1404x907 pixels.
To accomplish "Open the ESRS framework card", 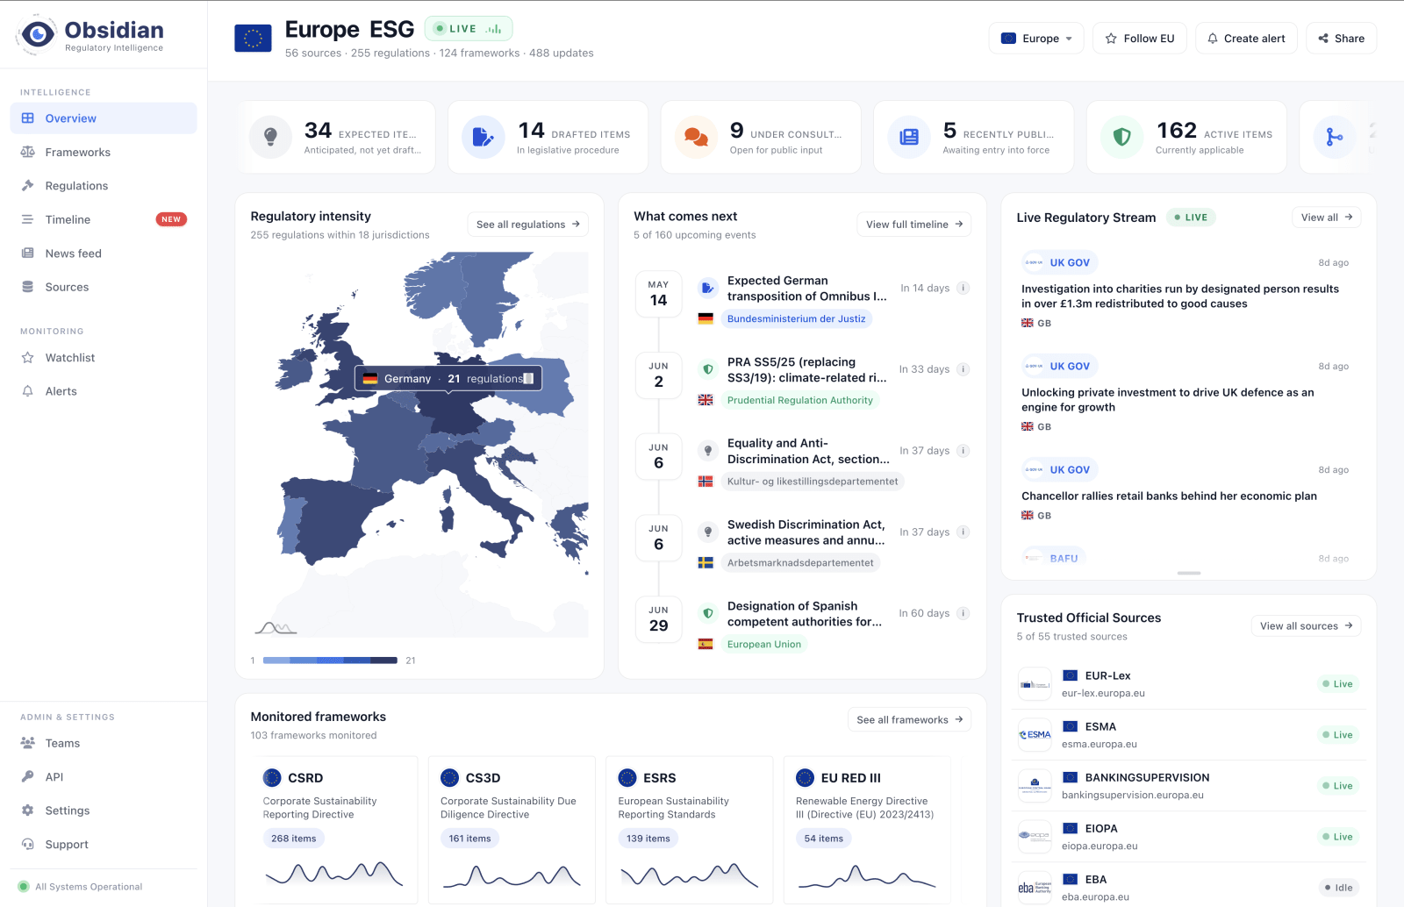I will tap(690, 830).
